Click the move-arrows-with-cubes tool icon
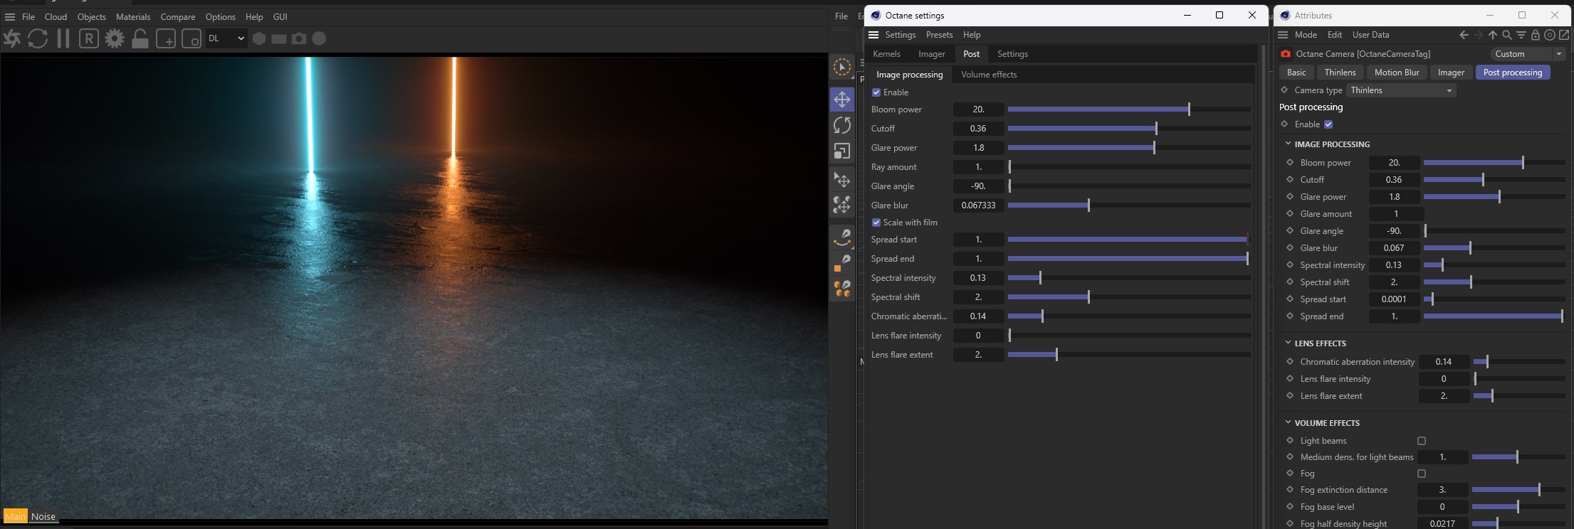Viewport: 1574px width, 529px height. point(842,205)
